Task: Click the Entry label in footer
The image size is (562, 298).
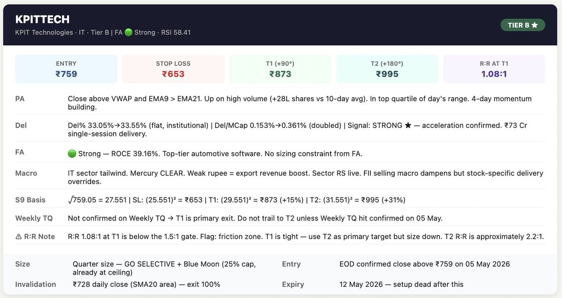Action: click(x=291, y=264)
